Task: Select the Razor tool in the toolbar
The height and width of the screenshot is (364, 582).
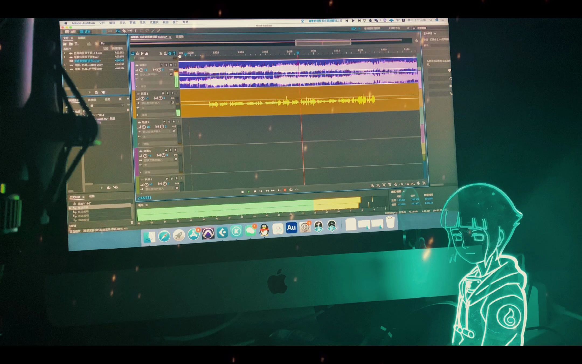Action: pos(124,31)
